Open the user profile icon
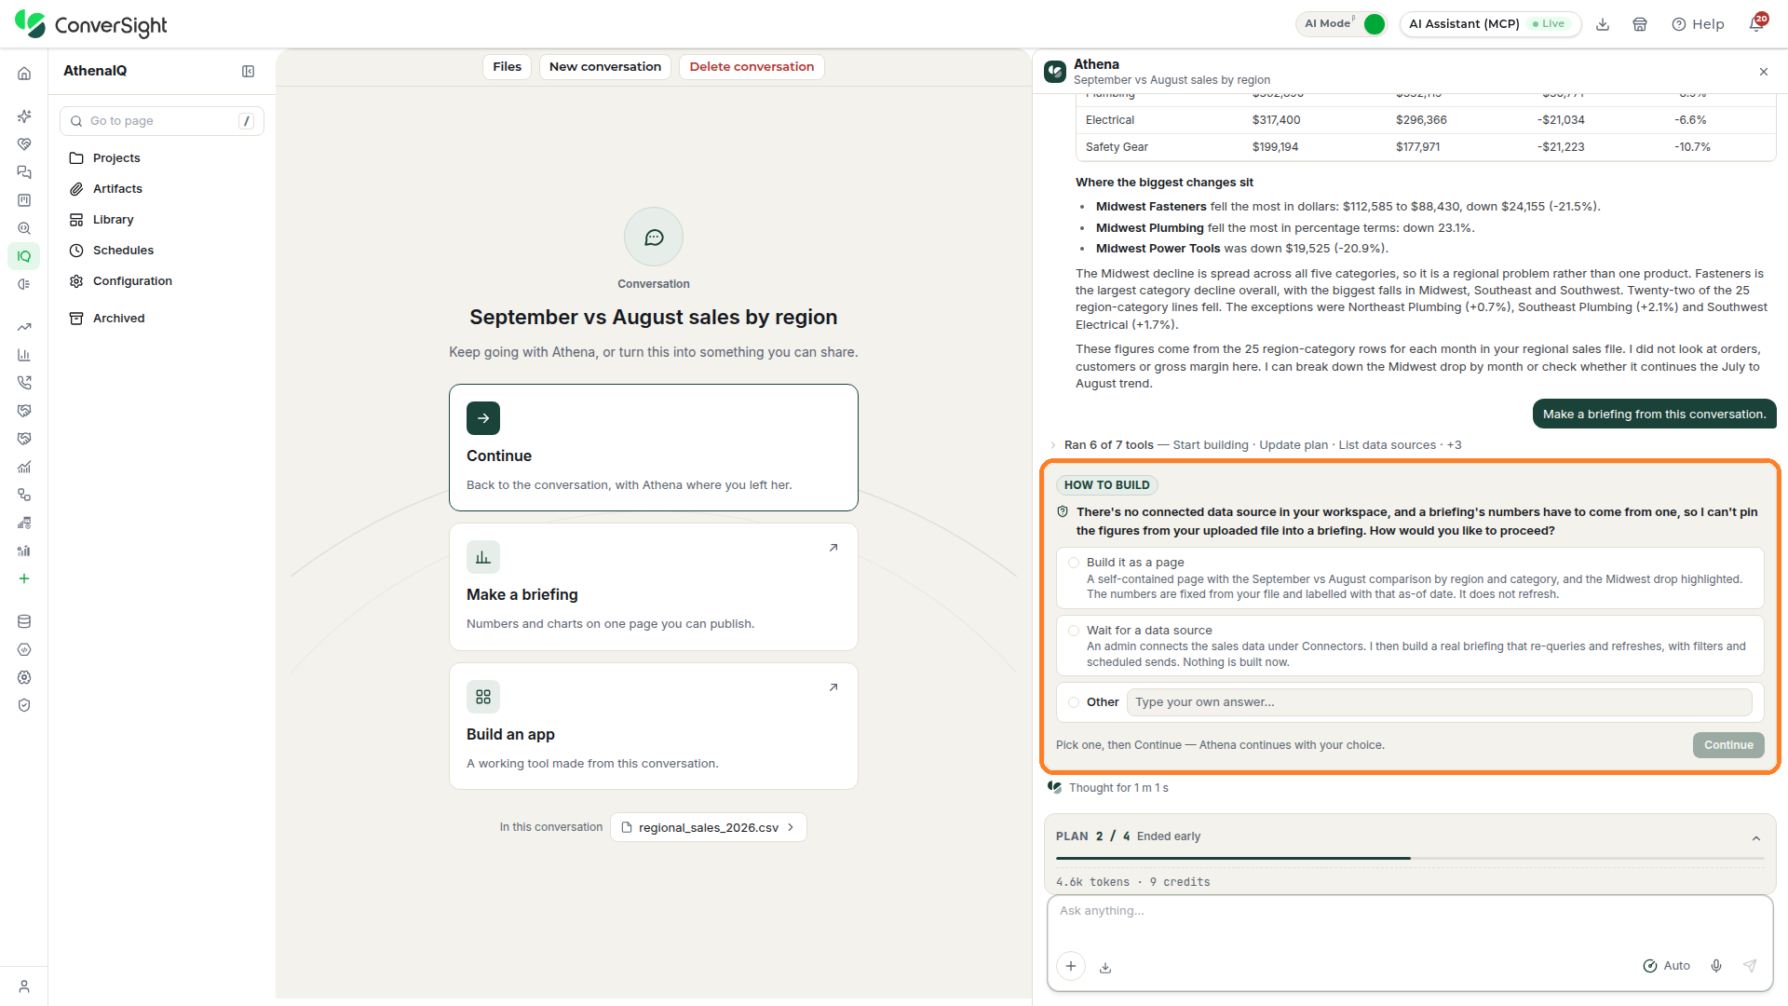Image resolution: width=1788 pixels, height=1006 pixels. coord(24,986)
